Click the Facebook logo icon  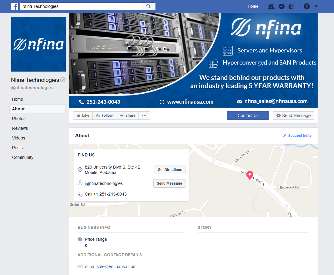coord(15,6)
